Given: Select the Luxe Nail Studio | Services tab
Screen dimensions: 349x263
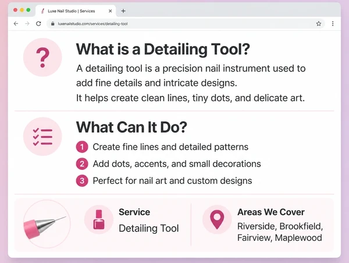Looking at the screenshot, I should click(76, 11).
